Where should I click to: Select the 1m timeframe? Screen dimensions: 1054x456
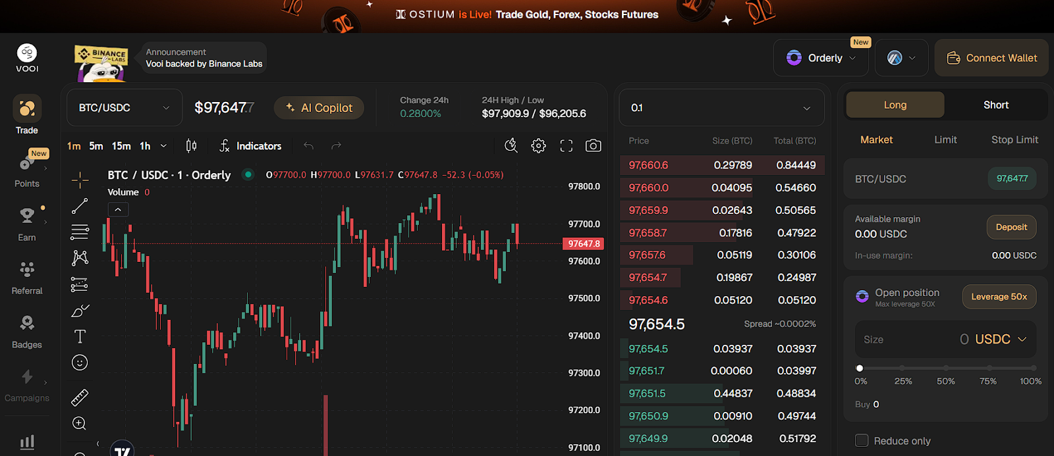point(74,146)
